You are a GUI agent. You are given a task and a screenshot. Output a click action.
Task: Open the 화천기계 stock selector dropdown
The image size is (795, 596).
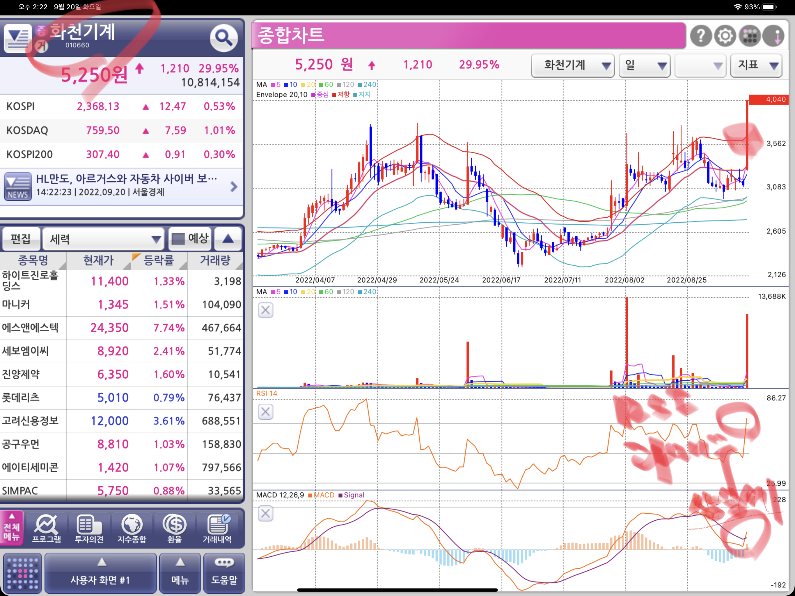pyautogui.click(x=572, y=65)
